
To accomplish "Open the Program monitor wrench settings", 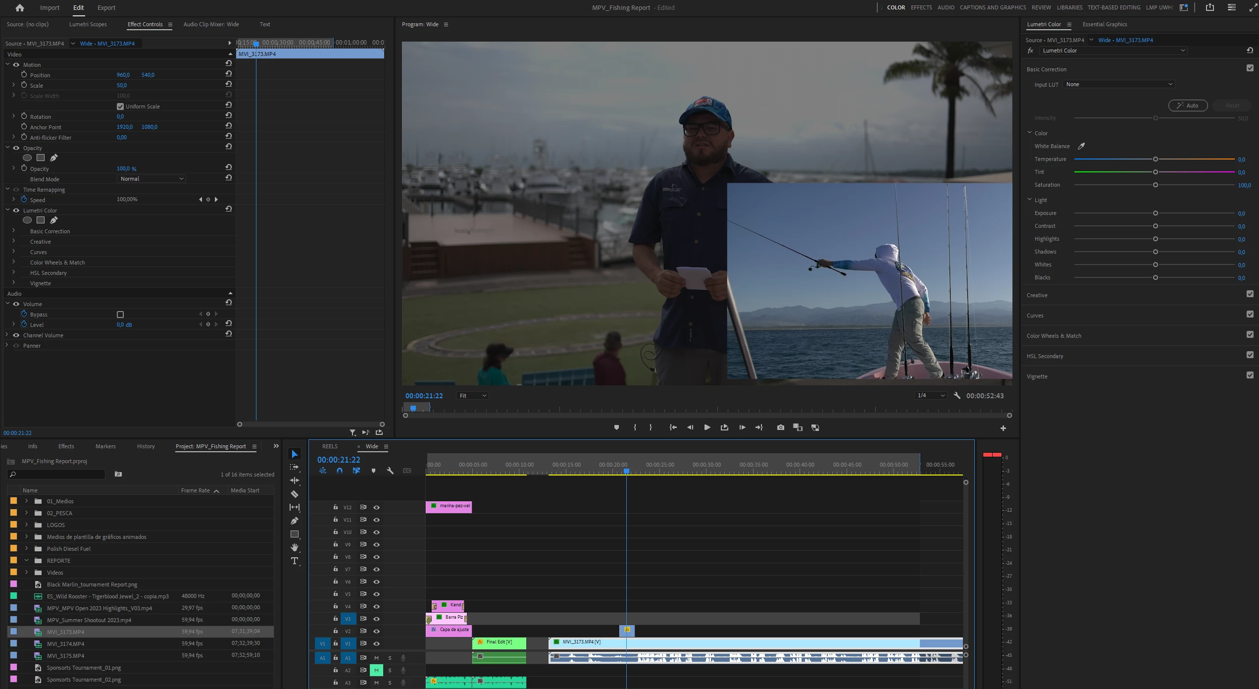I will tap(957, 396).
